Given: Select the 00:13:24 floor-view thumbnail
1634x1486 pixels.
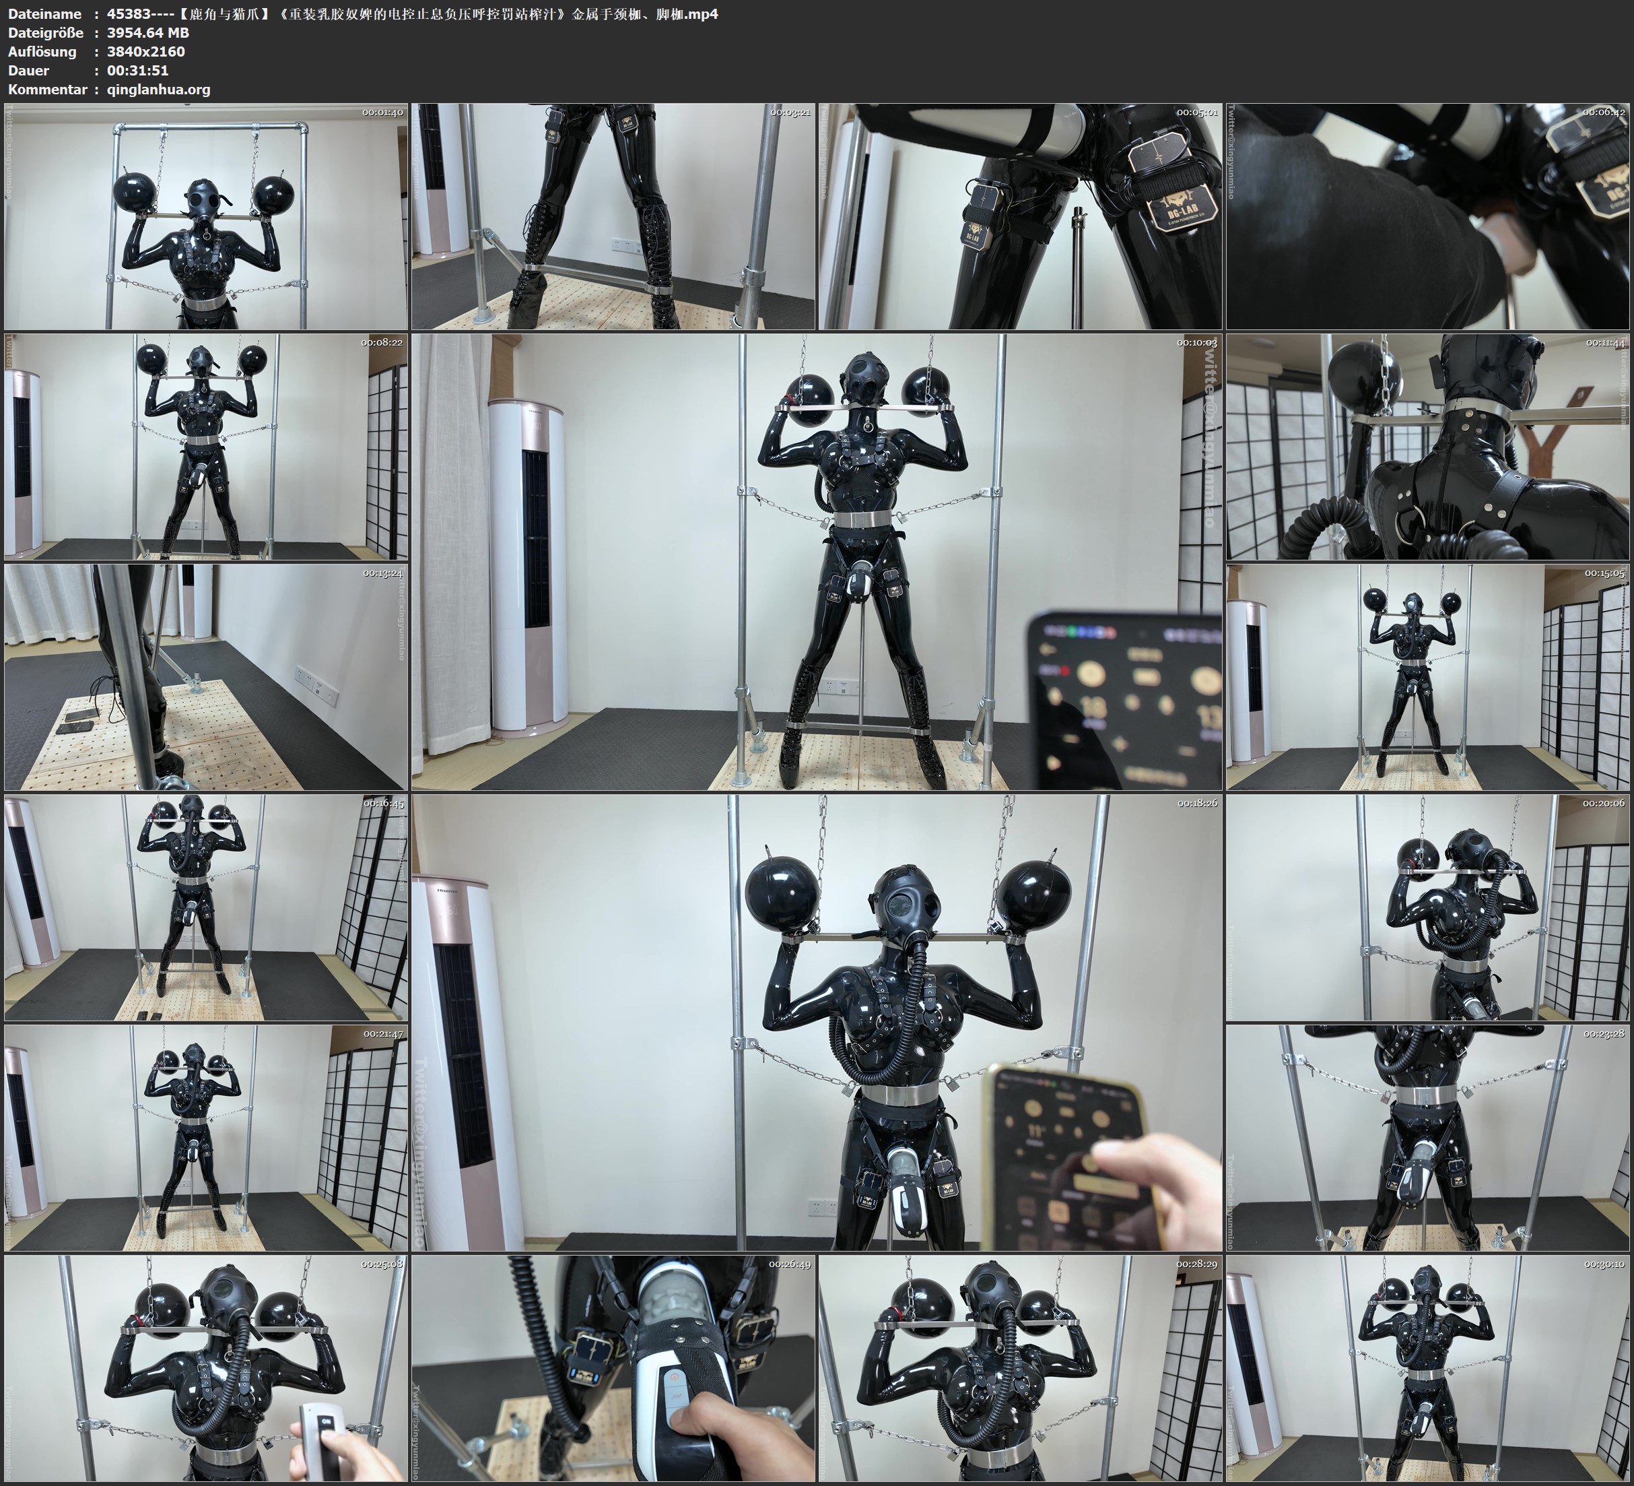Looking at the screenshot, I should (x=206, y=677).
